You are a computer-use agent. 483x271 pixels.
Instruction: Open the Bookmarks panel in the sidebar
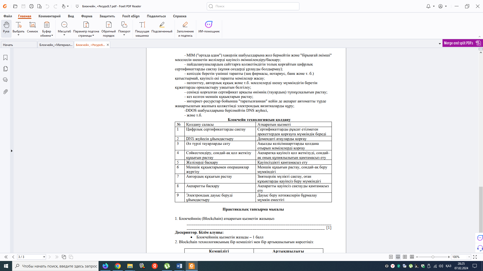pyautogui.click(x=5, y=58)
